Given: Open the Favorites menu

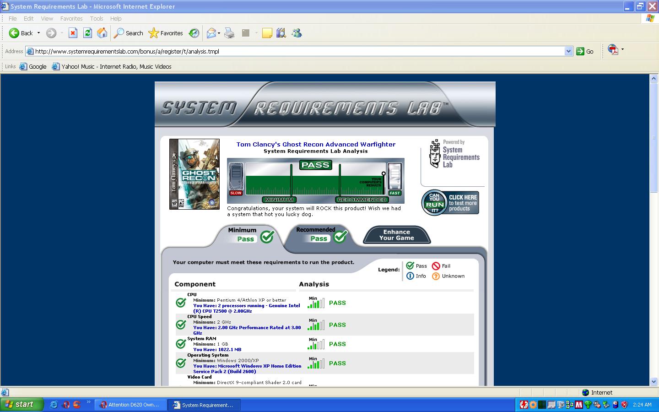Looking at the screenshot, I should [x=71, y=18].
